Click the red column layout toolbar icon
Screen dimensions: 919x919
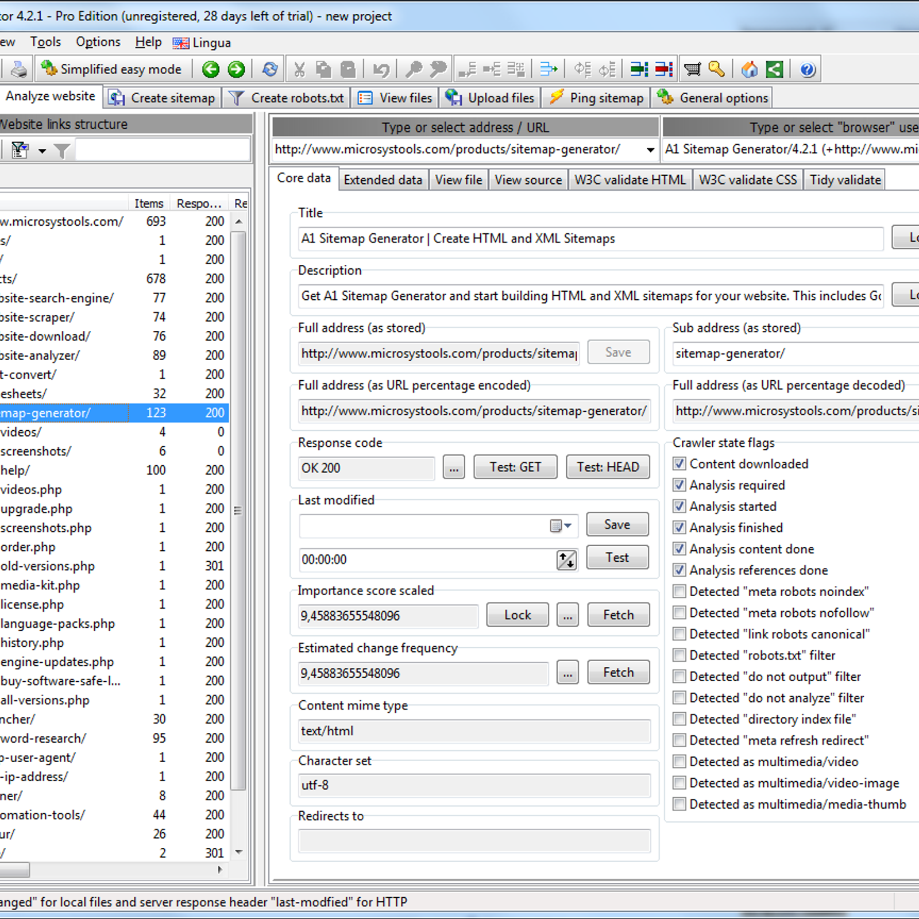[x=664, y=69]
